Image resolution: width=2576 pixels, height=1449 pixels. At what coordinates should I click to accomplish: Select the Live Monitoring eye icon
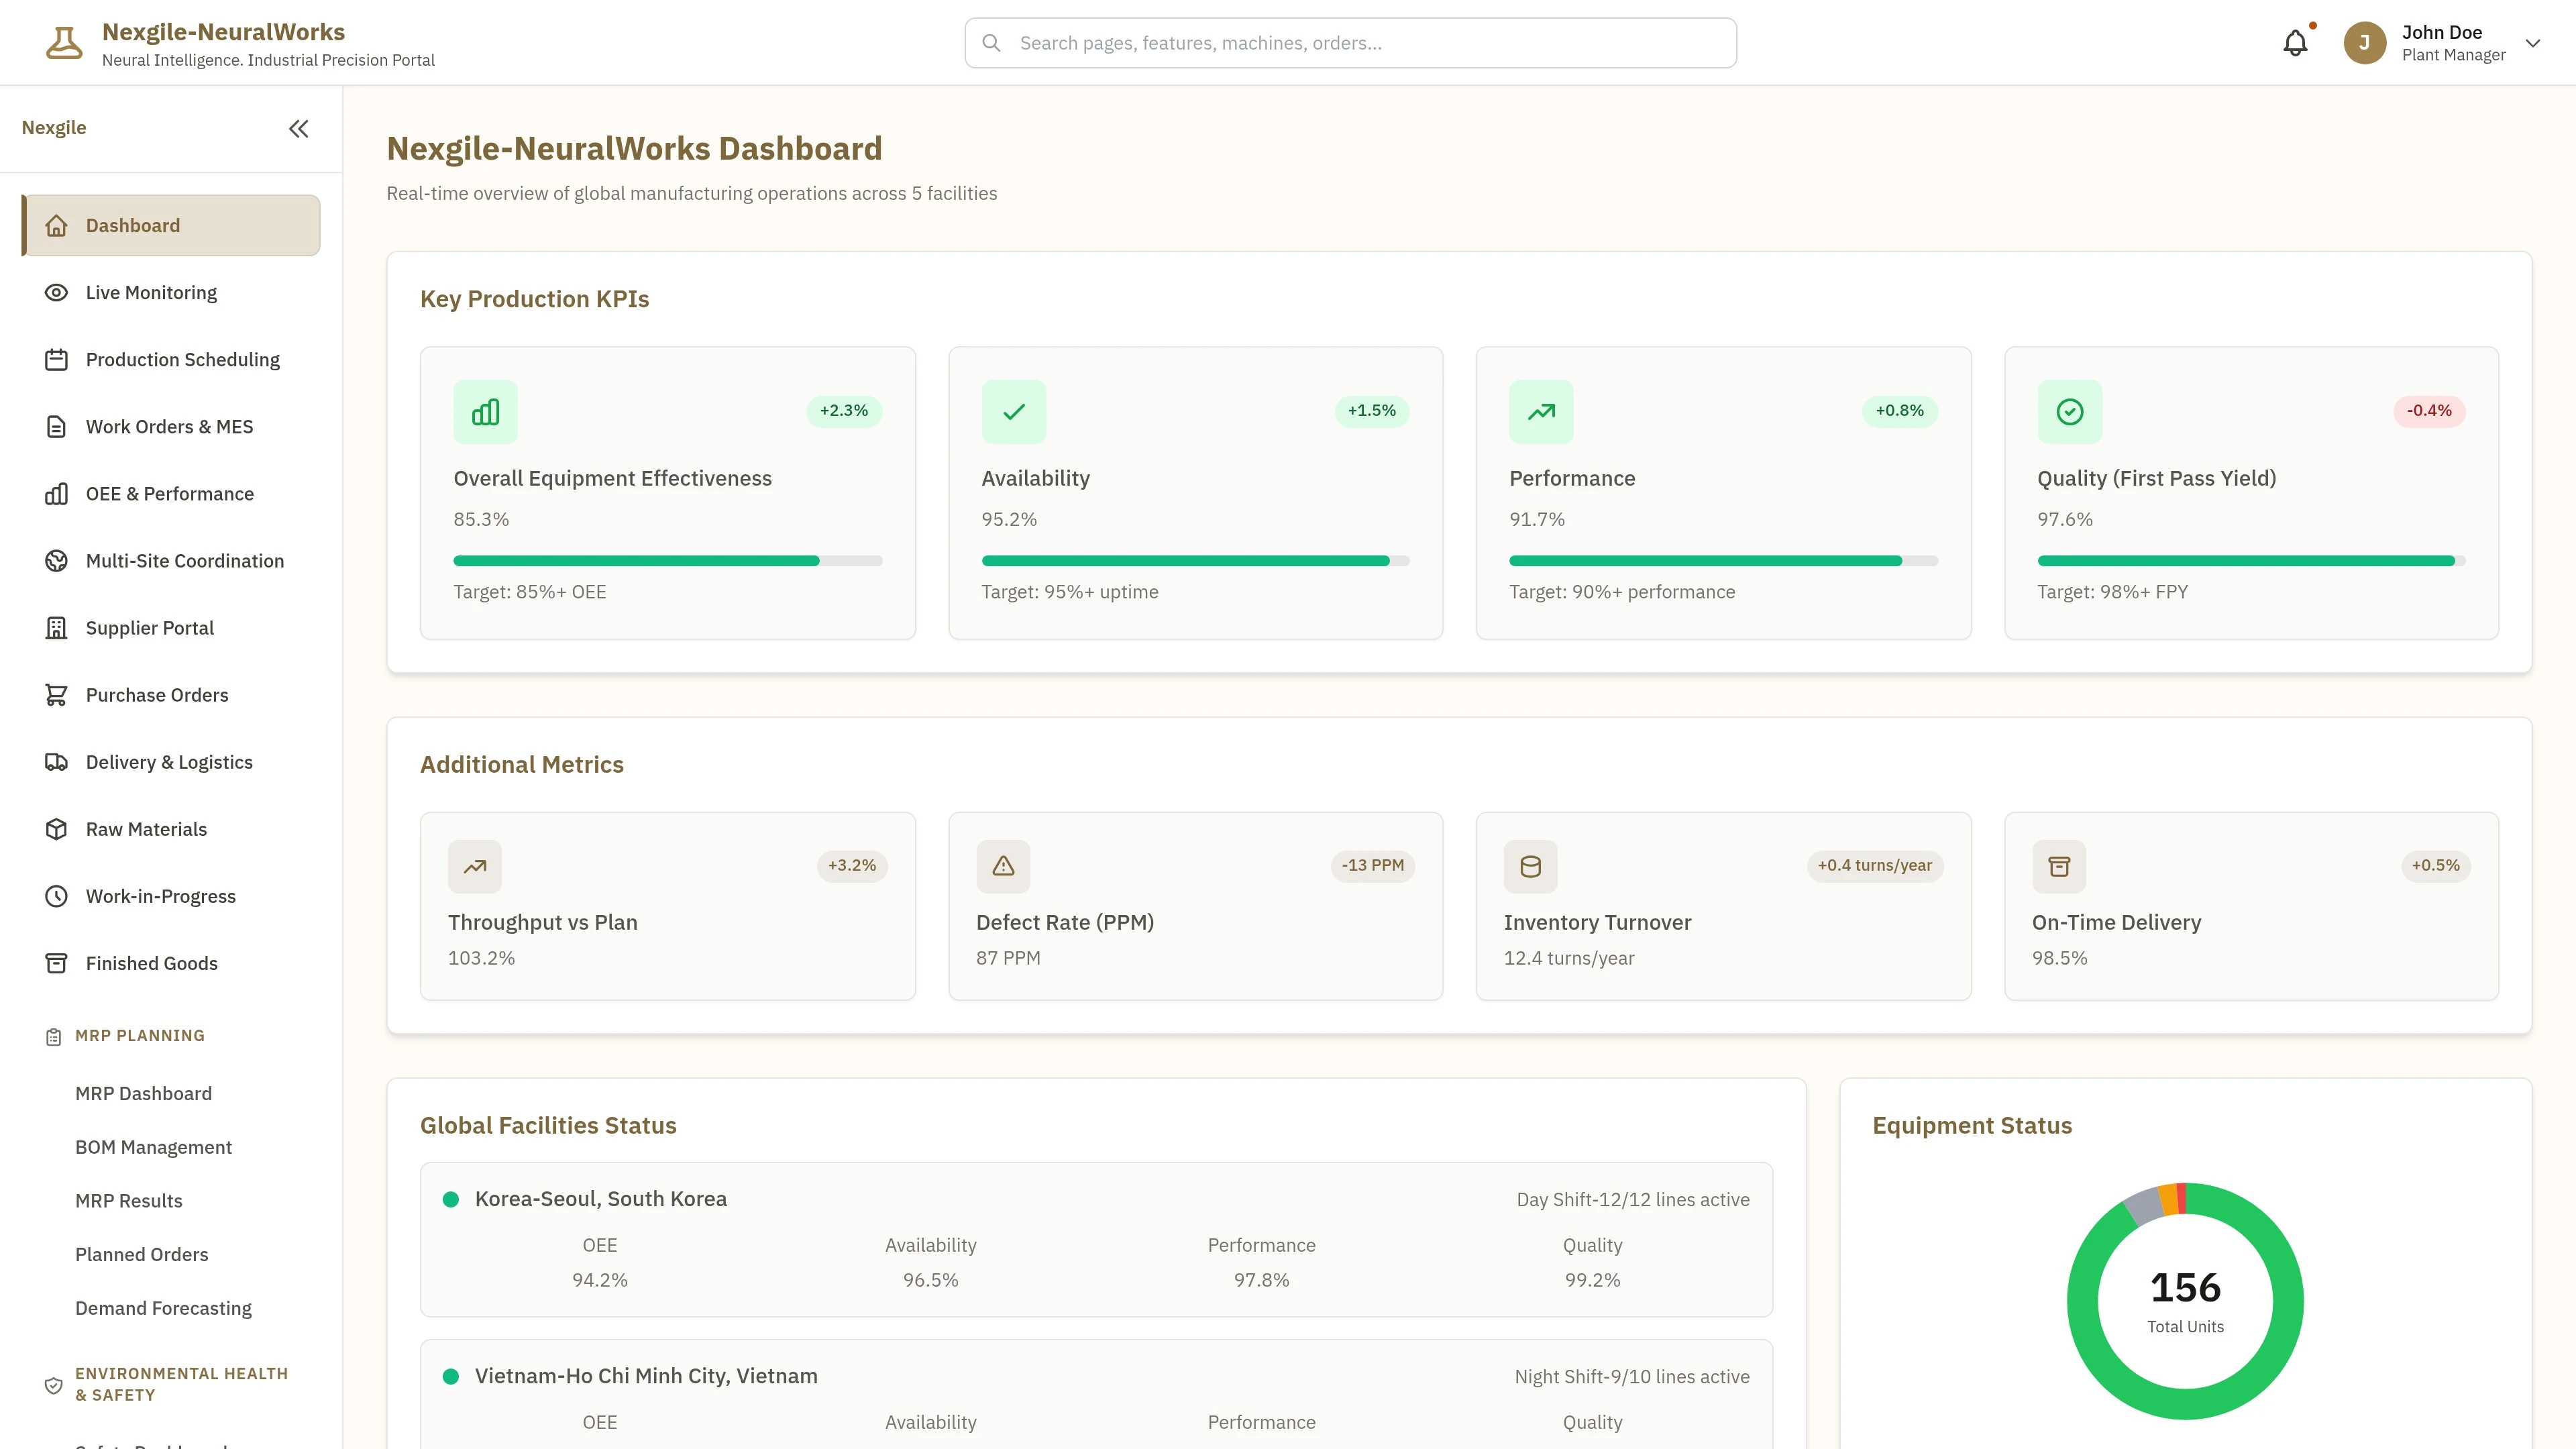[x=56, y=292]
